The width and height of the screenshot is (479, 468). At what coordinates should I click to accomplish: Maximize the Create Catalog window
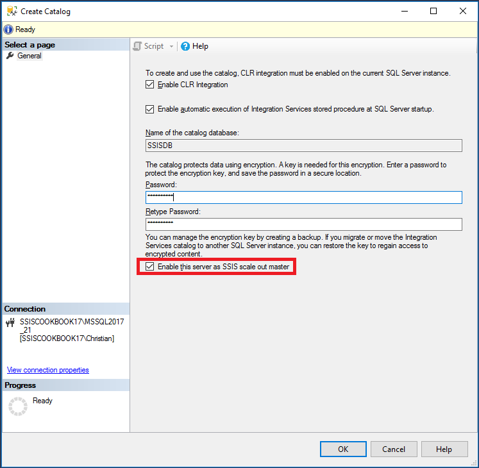pyautogui.click(x=433, y=11)
